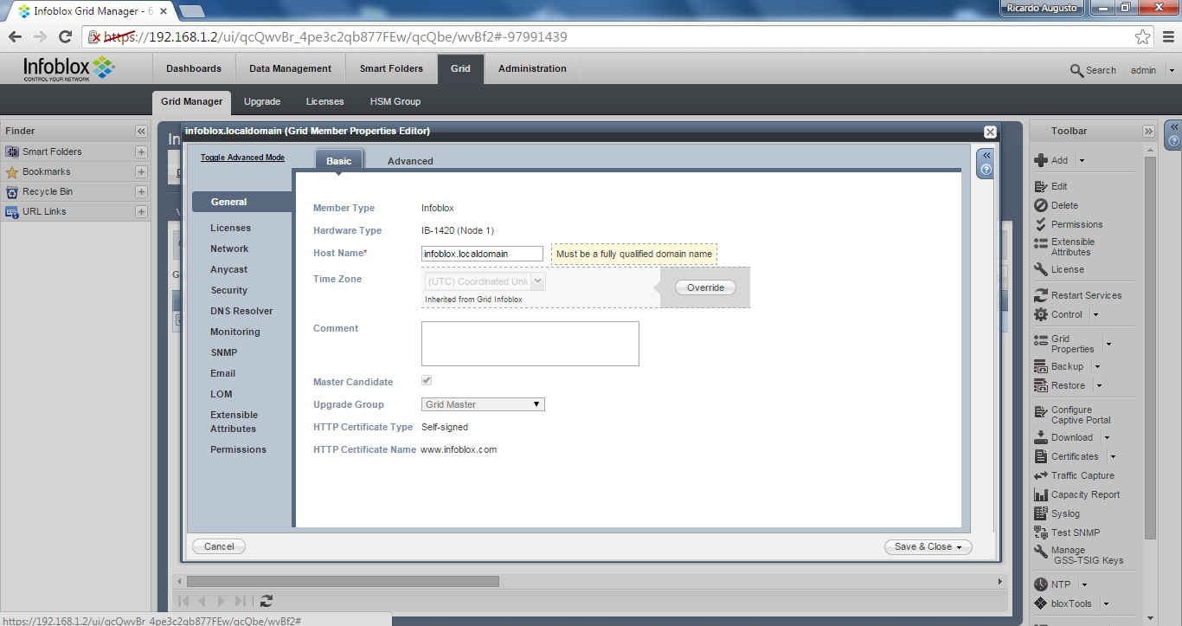Click the help icon in editor dialog
This screenshot has height=626, width=1182.
[x=985, y=170]
